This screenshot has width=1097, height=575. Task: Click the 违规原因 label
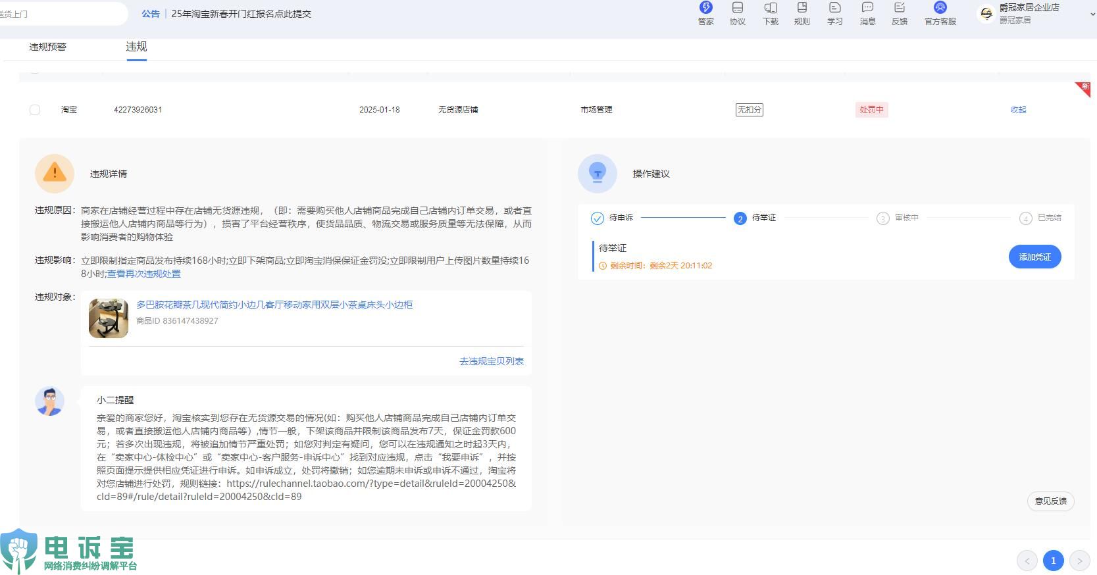[x=55, y=211]
